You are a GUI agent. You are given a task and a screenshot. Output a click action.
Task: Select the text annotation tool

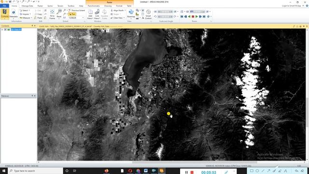click(x=285, y=171)
